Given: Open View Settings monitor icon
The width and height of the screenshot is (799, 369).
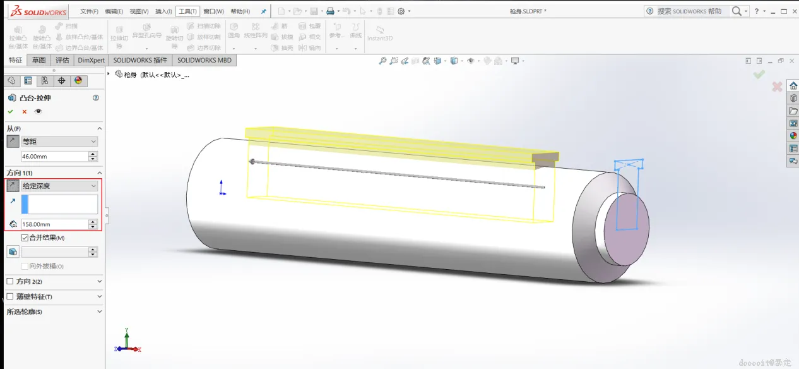Looking at the screenshot, I should (516, 61).
